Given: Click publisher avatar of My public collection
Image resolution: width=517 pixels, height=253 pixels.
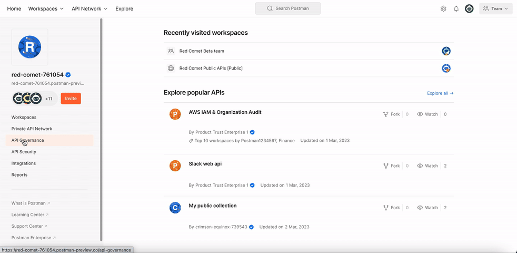Looking at the screenshot, I should [175, 208].
